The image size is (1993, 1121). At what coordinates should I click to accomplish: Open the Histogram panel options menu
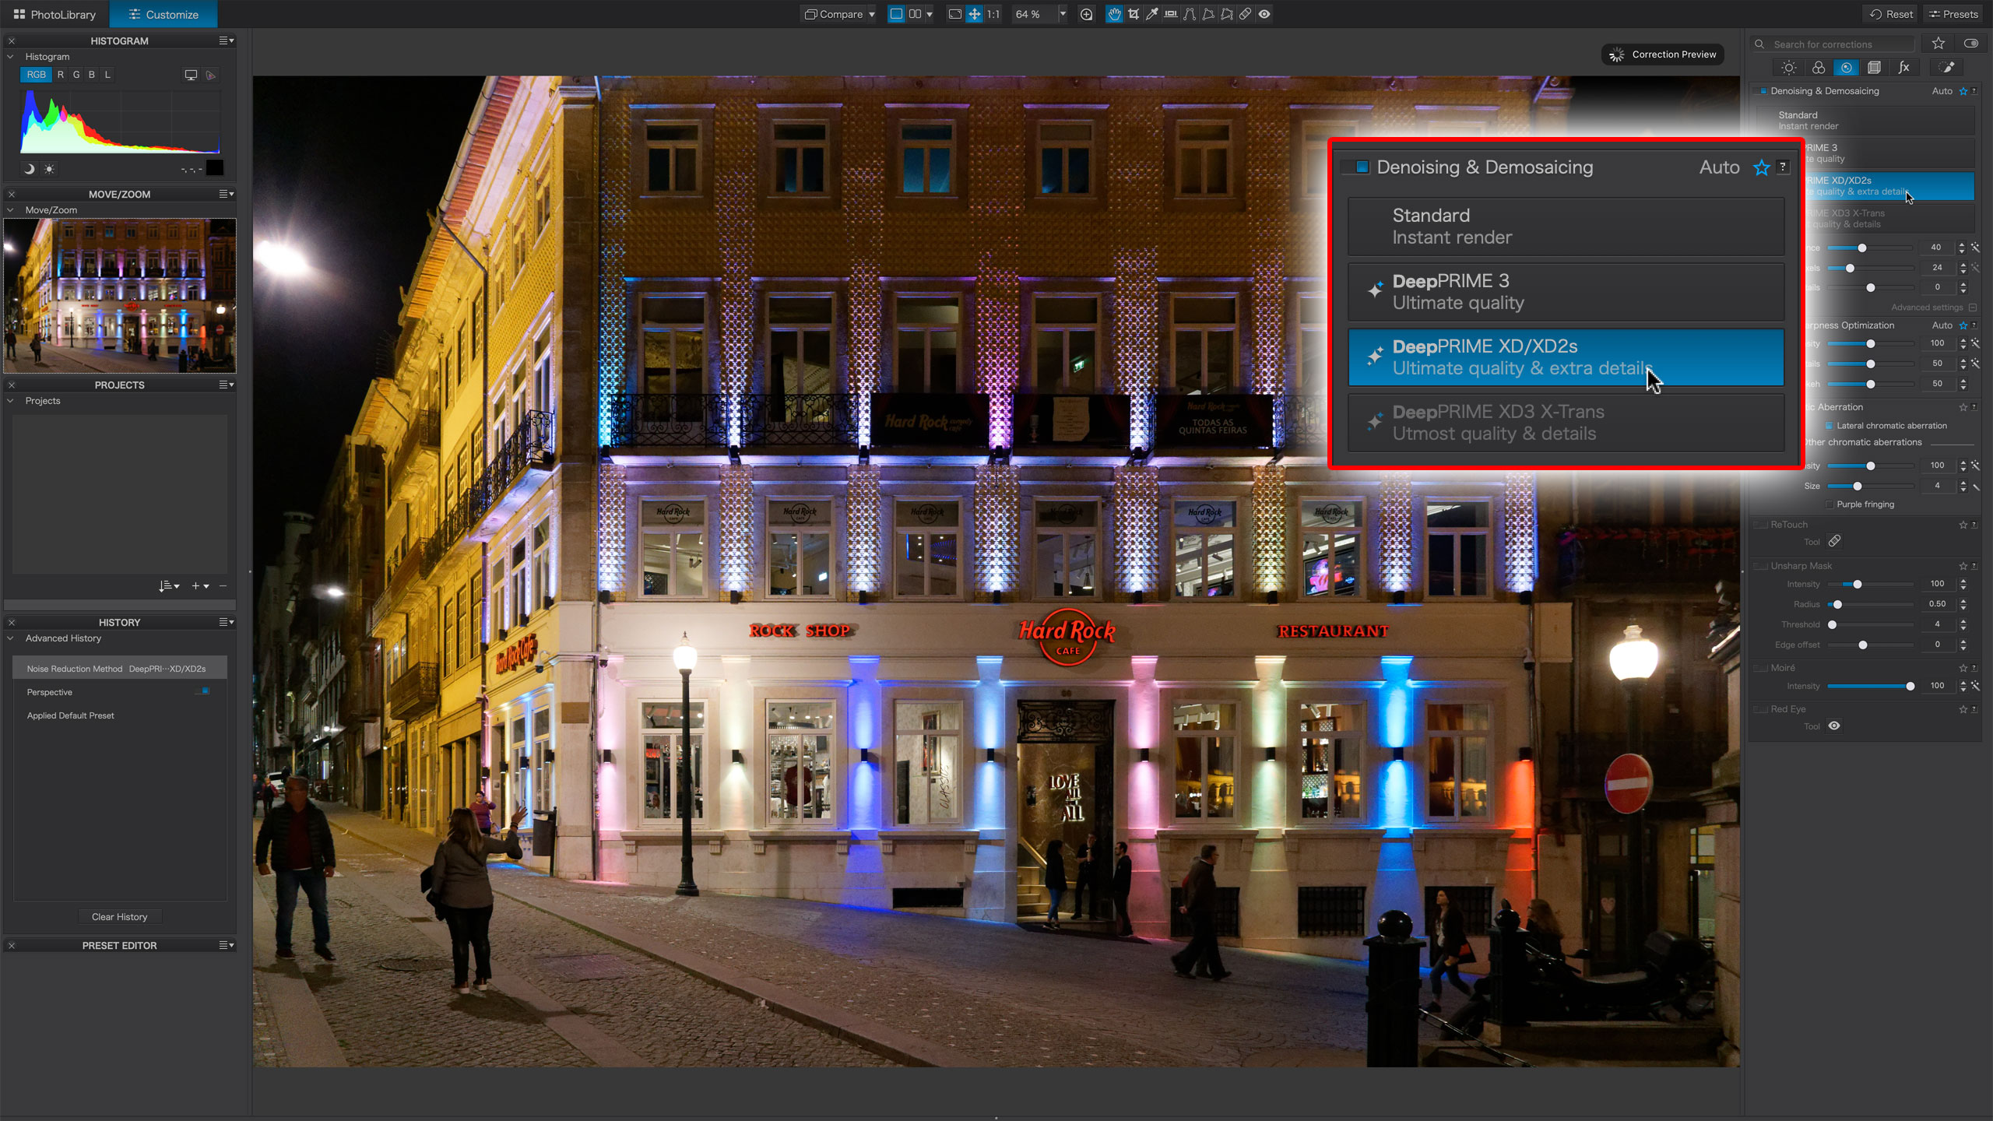(x=226, y=40)
